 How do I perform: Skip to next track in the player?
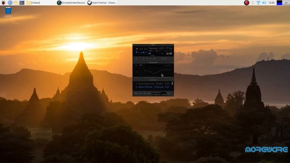(x=150, y=58)
